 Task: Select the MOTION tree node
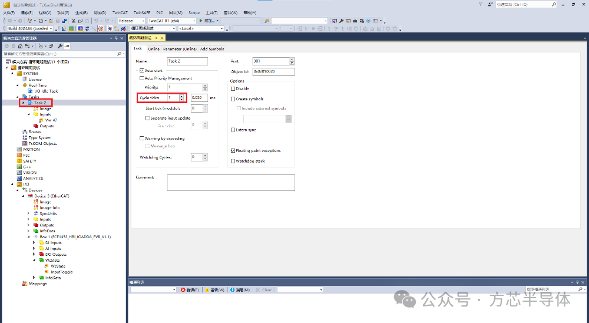(x=31, y=149)
